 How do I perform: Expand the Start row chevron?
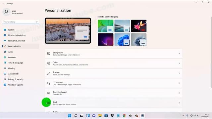point(179,103)
